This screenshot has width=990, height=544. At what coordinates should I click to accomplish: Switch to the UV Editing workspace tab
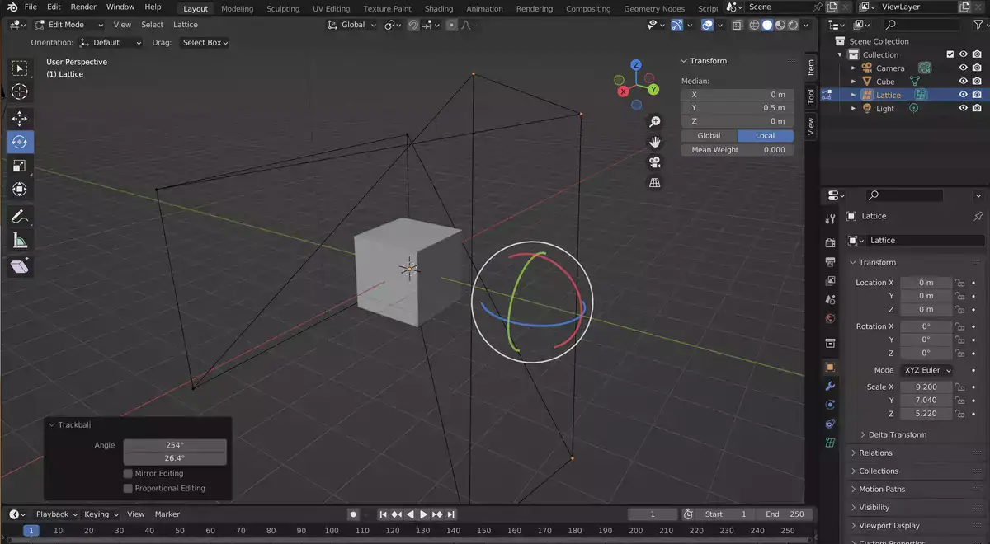coord(331,8)
